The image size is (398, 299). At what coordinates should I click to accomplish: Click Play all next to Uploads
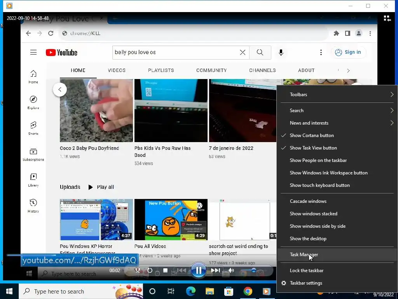click(x=101, y=187)
